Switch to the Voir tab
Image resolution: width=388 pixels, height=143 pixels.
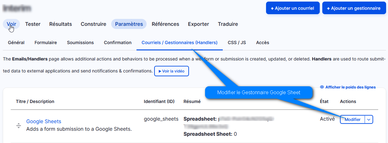(11, 24)
